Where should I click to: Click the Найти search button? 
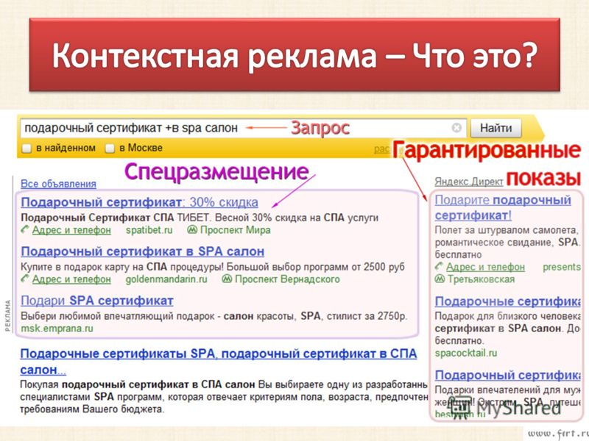[495, 128]
